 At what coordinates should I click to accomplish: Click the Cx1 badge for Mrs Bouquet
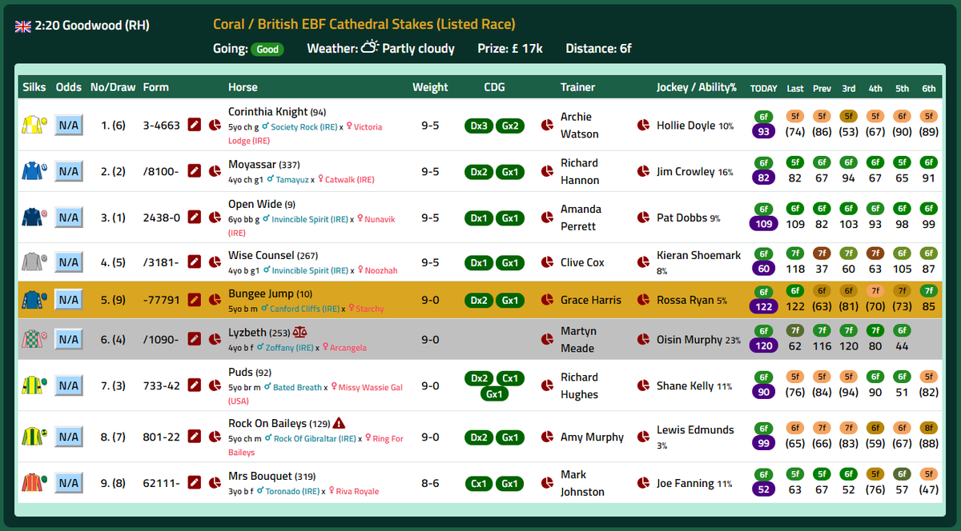coord(479,484)
